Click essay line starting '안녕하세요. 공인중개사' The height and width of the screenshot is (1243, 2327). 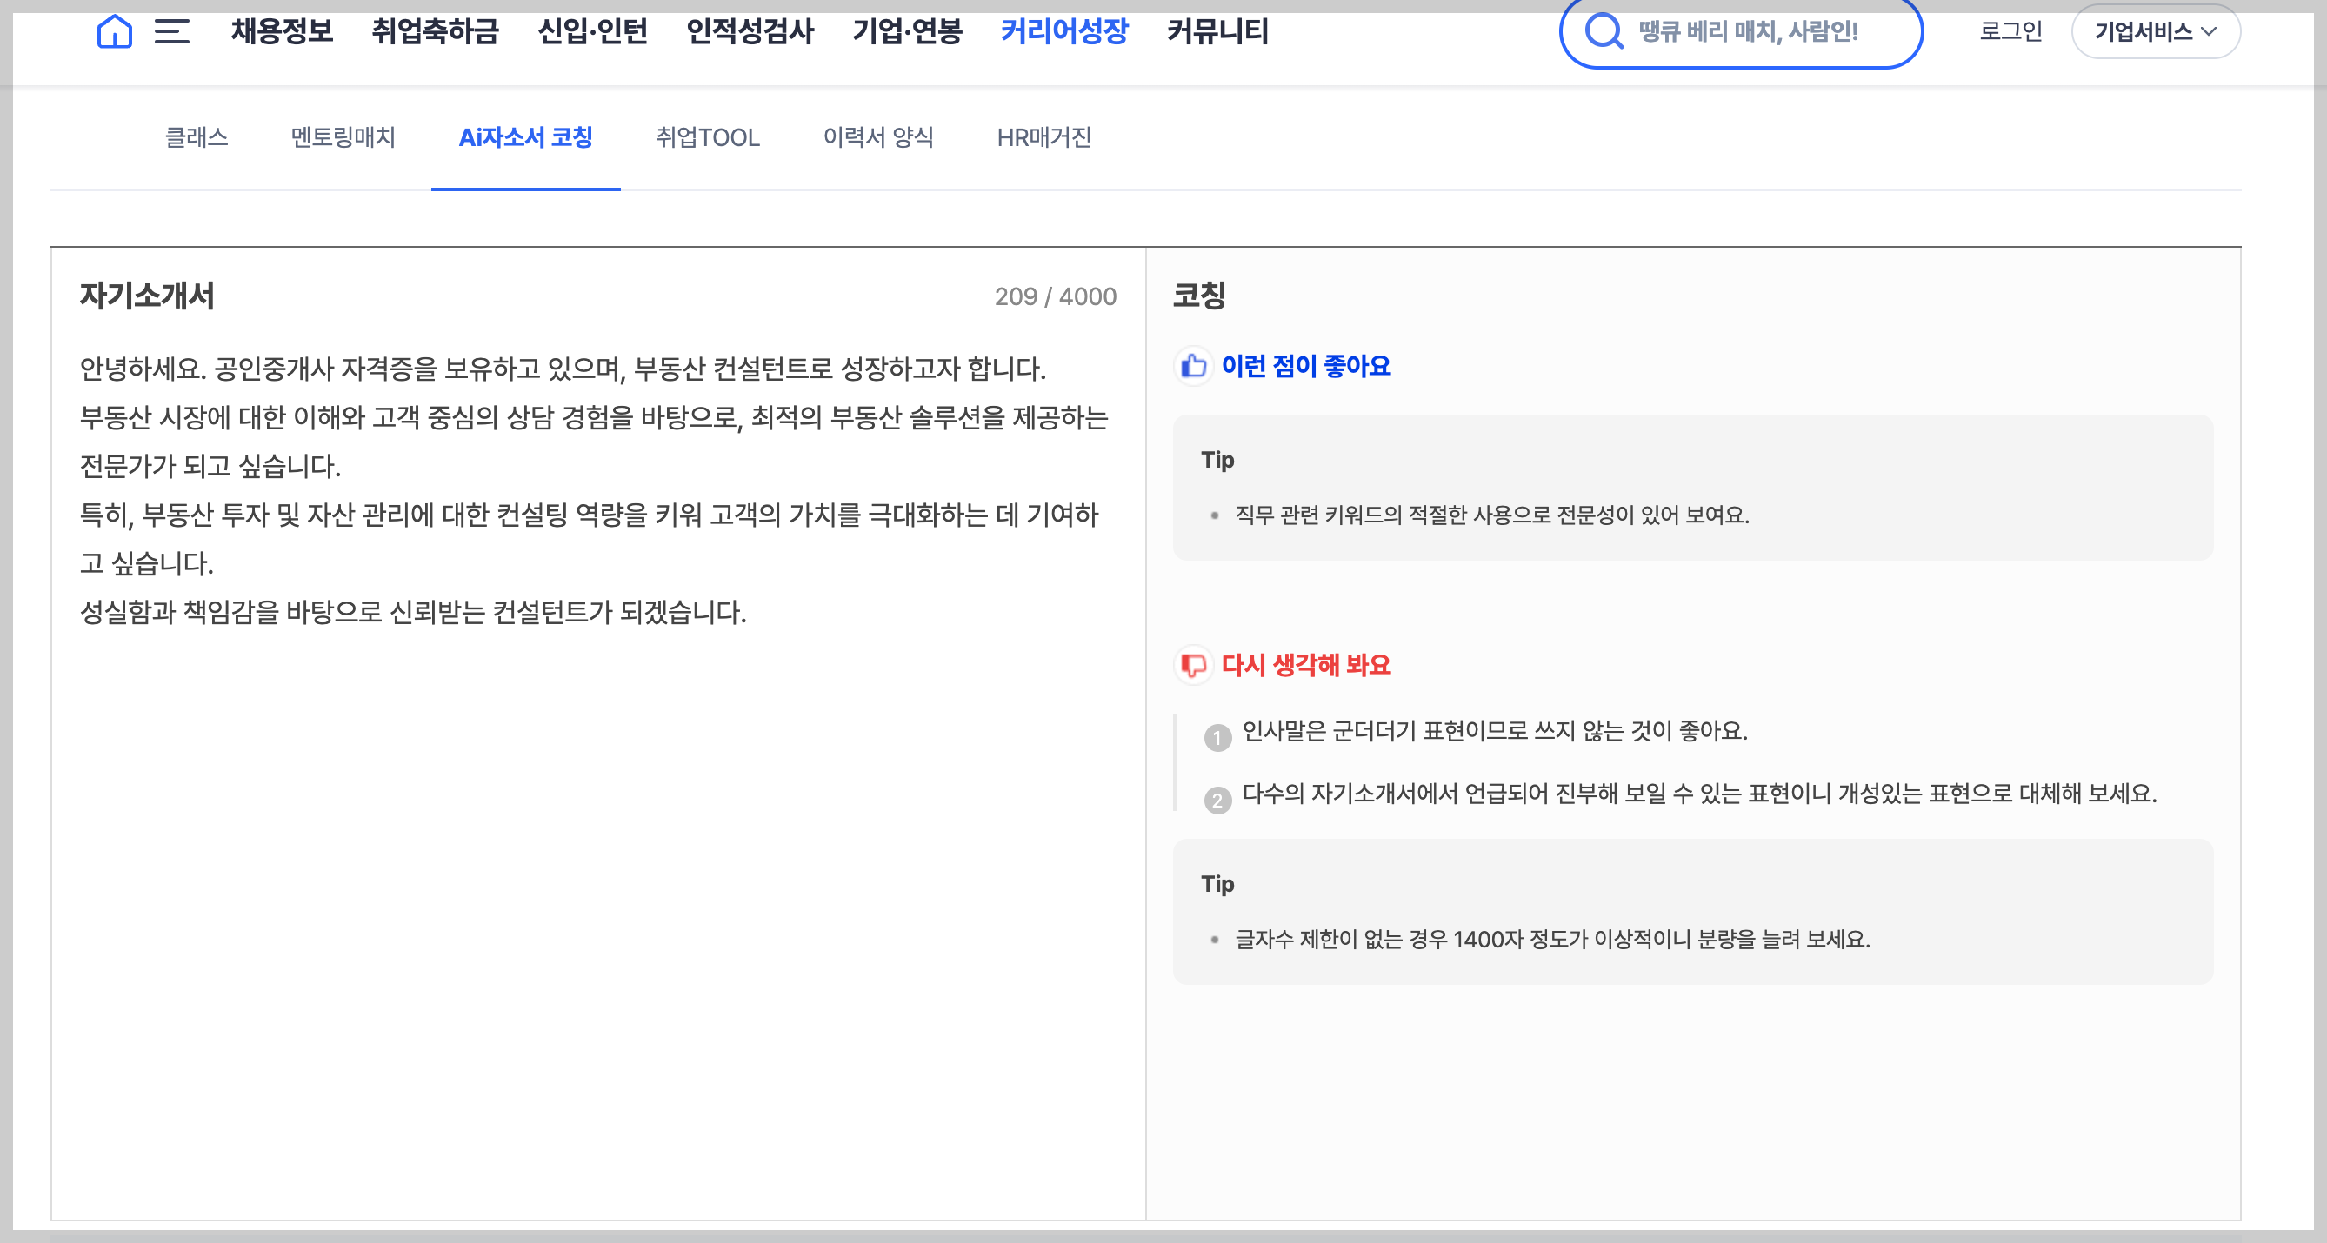coord(563,369)
